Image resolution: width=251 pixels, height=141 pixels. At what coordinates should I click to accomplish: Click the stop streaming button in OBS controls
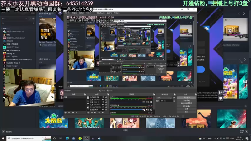pos(186,97)
